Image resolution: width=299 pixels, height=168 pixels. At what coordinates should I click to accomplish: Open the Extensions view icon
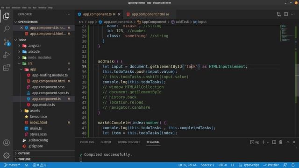coord(6,67)
